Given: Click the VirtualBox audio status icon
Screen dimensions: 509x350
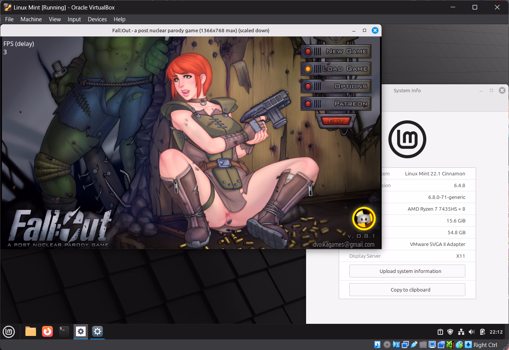Looking at the screenshot, I should (x=396, y=345).
